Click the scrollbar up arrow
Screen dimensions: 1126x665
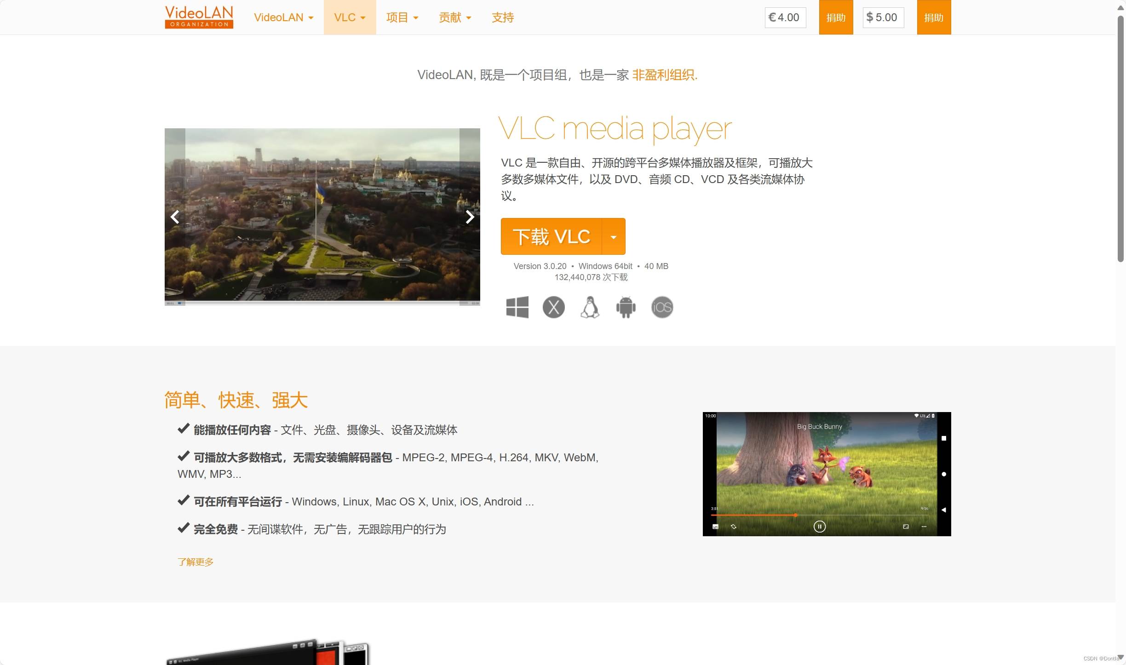(1121, 8)
